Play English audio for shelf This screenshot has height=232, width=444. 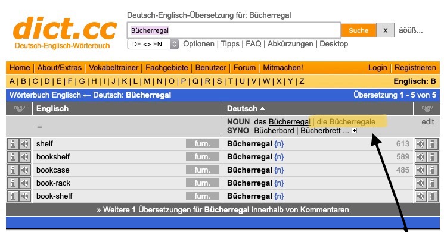[25, 144]
